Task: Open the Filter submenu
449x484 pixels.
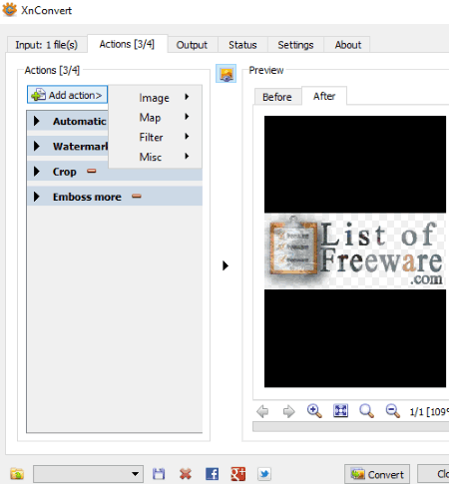Action: coord(155,137)
